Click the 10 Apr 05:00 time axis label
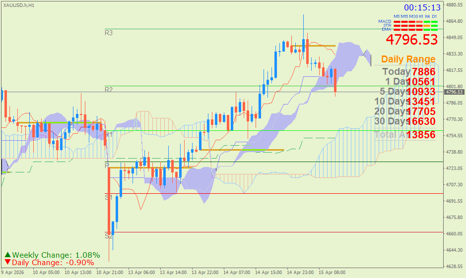The height and width of the screenshot is (278, 466). (x=46, y=272)
